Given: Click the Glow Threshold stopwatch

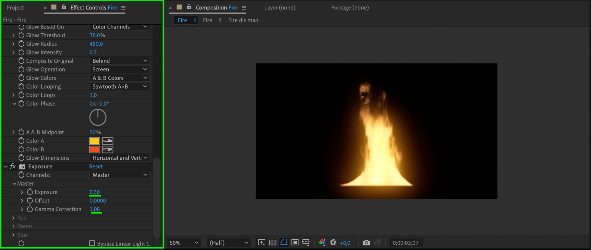Looking at the screenshot, I should click(x=21, y=35).
